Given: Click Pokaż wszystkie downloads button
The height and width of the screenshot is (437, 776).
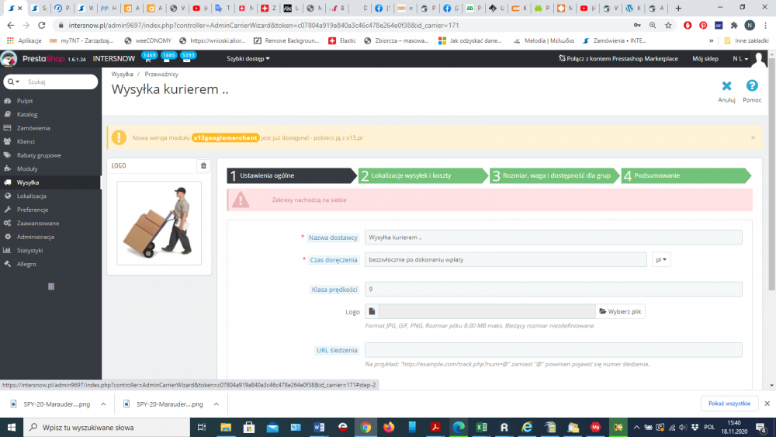Looking at the screenshot, I should point(729,404).
